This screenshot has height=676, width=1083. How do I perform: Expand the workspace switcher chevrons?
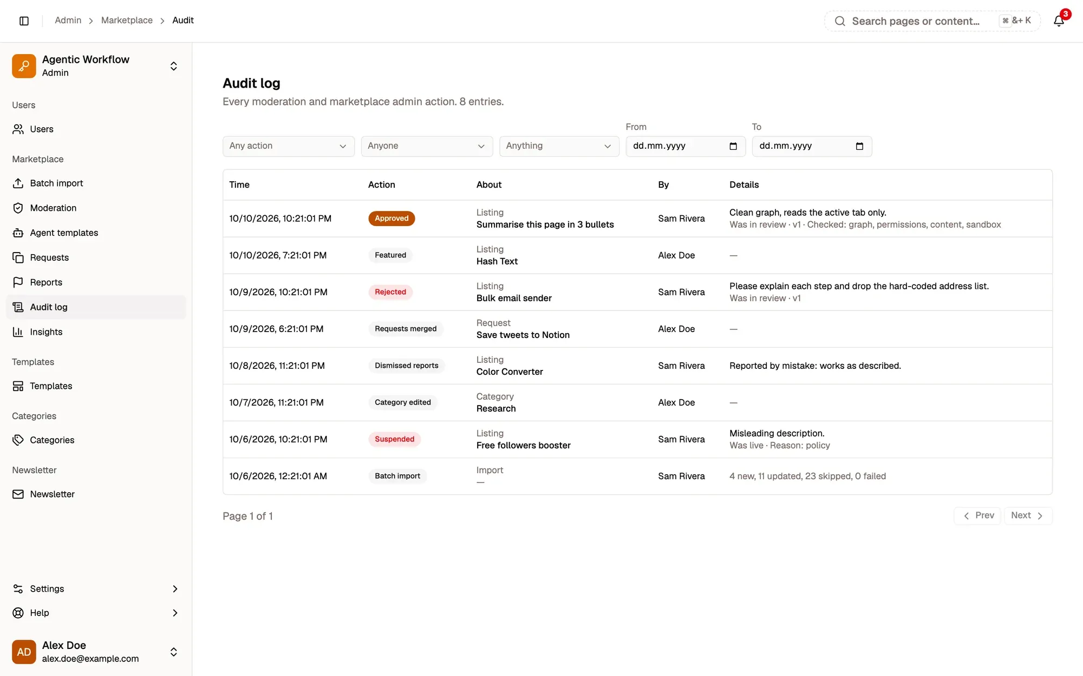tap(174, 66)
